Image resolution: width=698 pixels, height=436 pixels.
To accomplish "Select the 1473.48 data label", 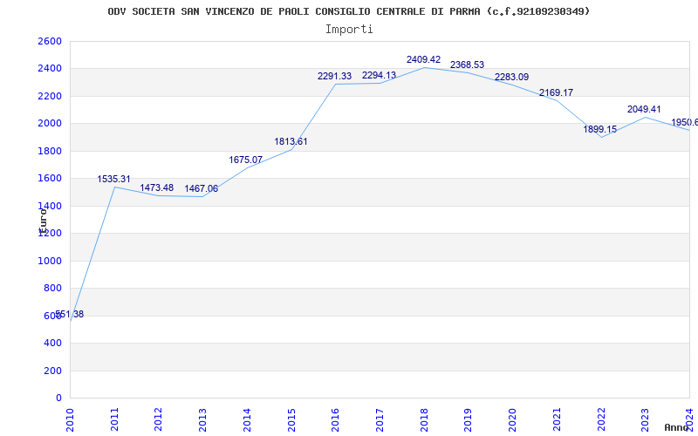I will 157,187.
